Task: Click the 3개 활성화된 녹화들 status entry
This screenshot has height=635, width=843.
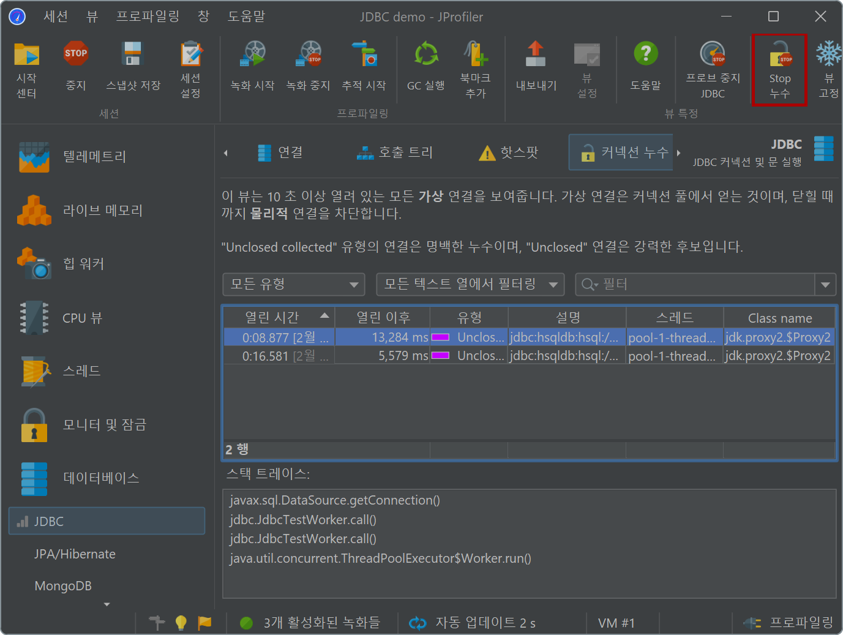Action: click(x=310, y=623)
